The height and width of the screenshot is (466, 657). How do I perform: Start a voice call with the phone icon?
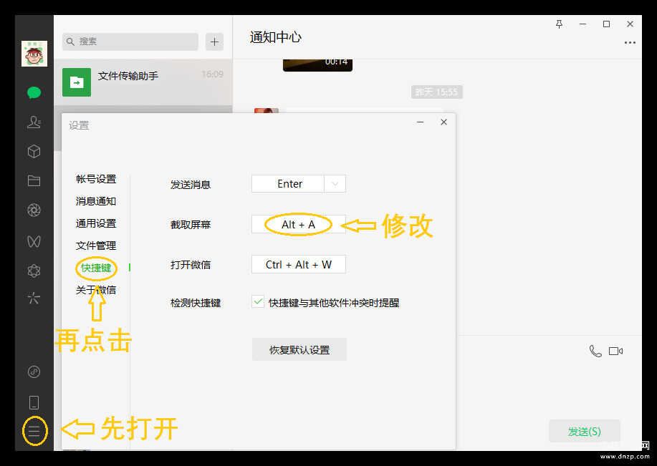(595, 351)
